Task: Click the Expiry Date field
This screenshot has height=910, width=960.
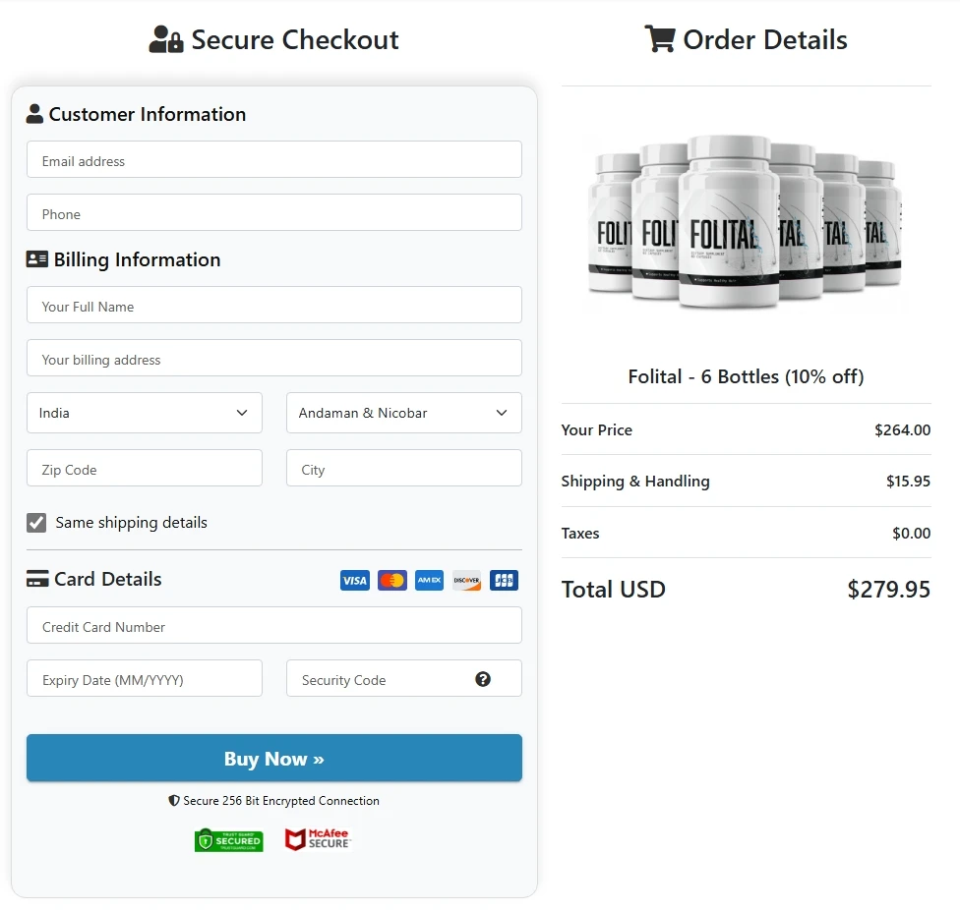Action: coord(144,678)
